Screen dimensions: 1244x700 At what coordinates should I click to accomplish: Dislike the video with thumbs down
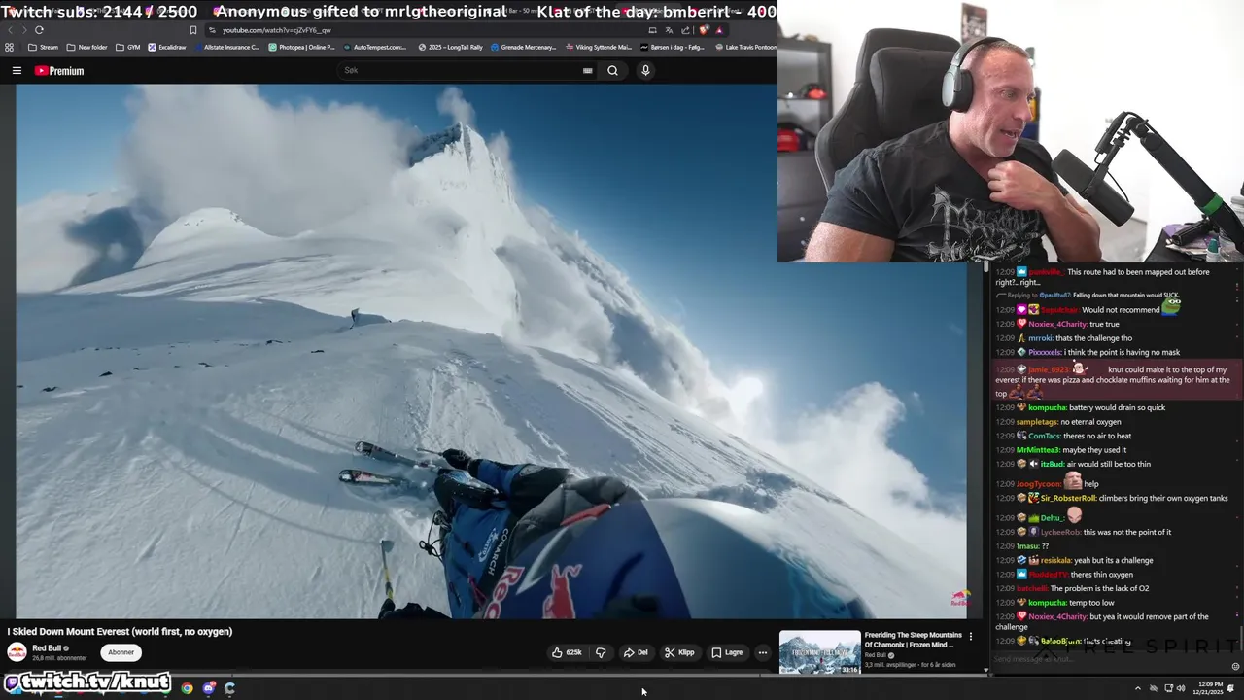coord(601,652)
